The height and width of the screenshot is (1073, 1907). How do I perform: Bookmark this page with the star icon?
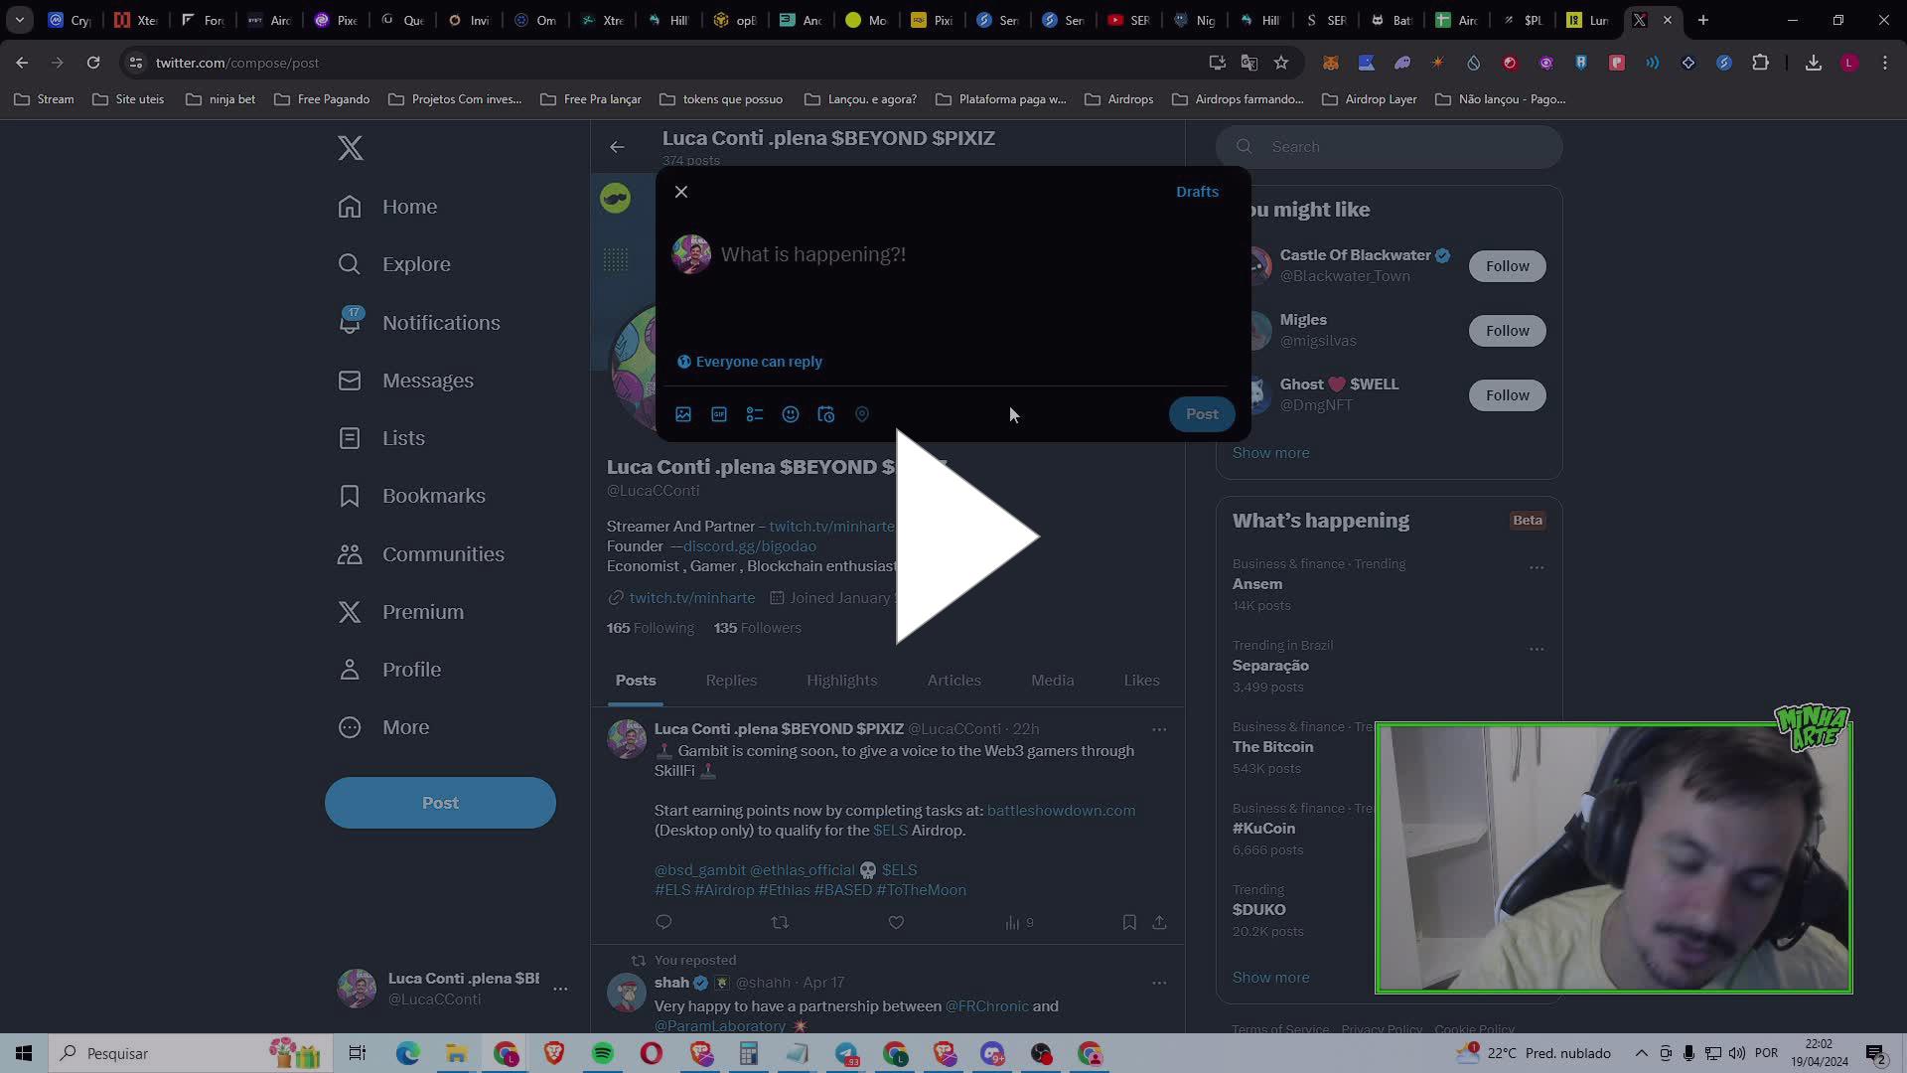1281,62
